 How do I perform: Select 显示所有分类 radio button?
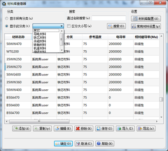7,18
